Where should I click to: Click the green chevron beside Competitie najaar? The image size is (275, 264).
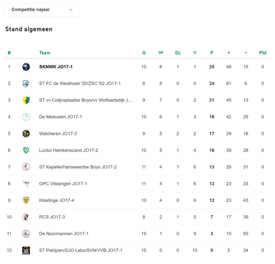(x=71, y=10)
